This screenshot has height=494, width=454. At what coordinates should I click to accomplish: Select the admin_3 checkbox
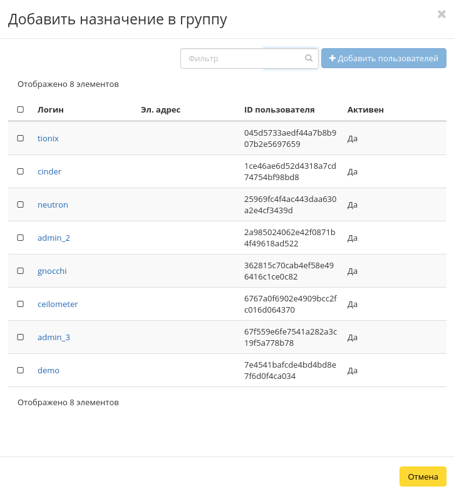point(21,337)
